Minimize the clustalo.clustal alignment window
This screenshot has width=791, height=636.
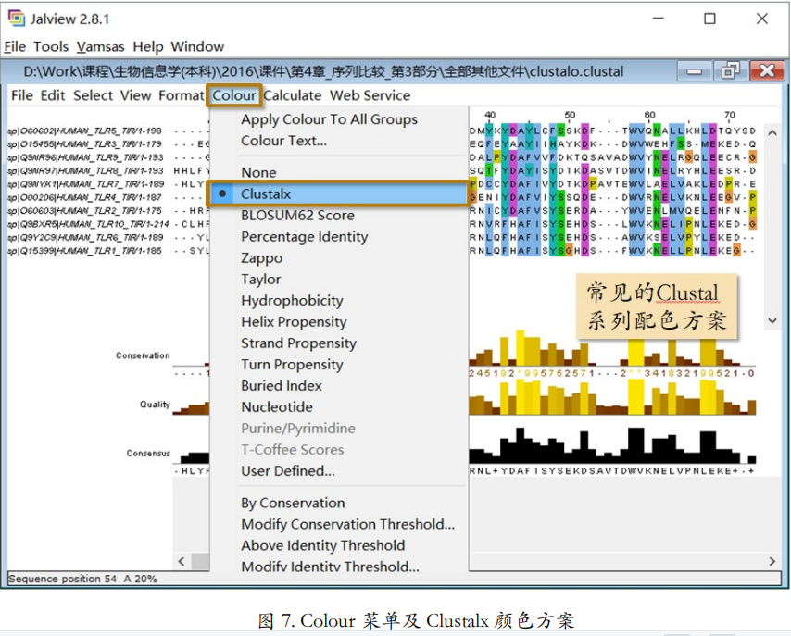pyautogui.click(x=694, y=71)
